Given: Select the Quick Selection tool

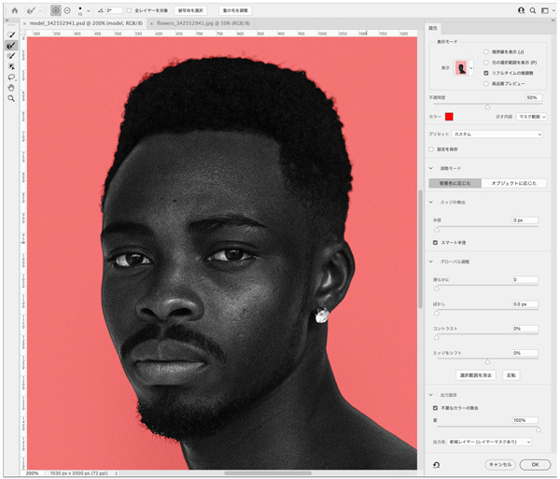Looking at the screenshot, I should tap(11, 35).
